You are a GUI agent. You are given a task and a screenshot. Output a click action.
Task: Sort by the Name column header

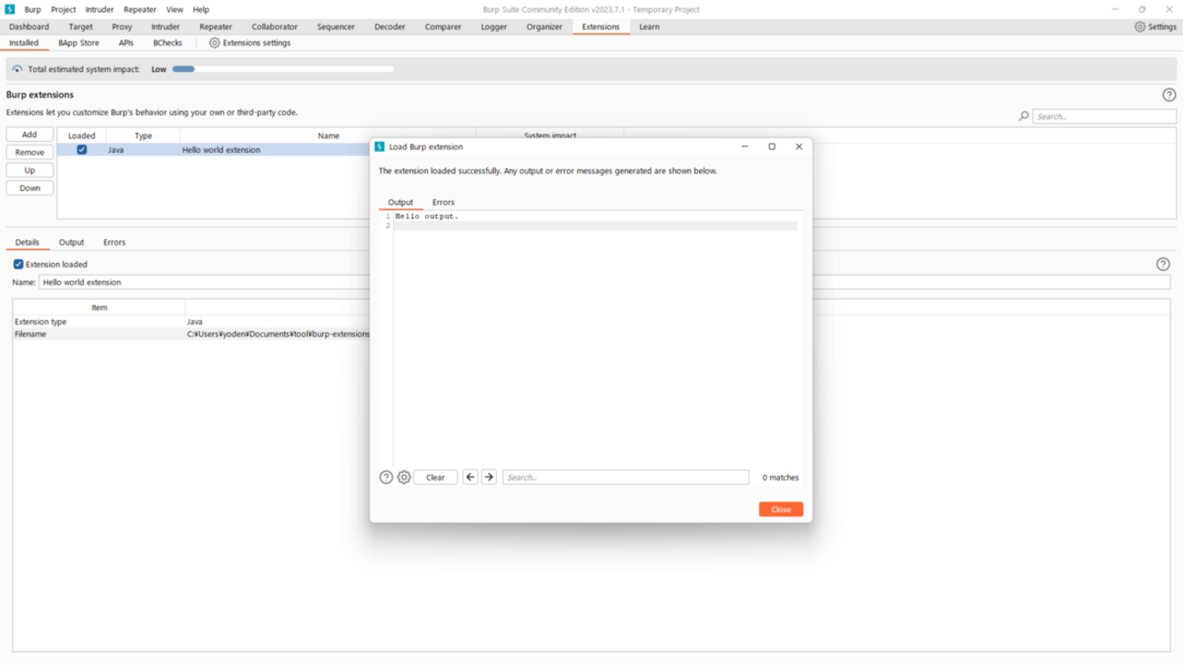pyautogui.click(x=329, y=136)
